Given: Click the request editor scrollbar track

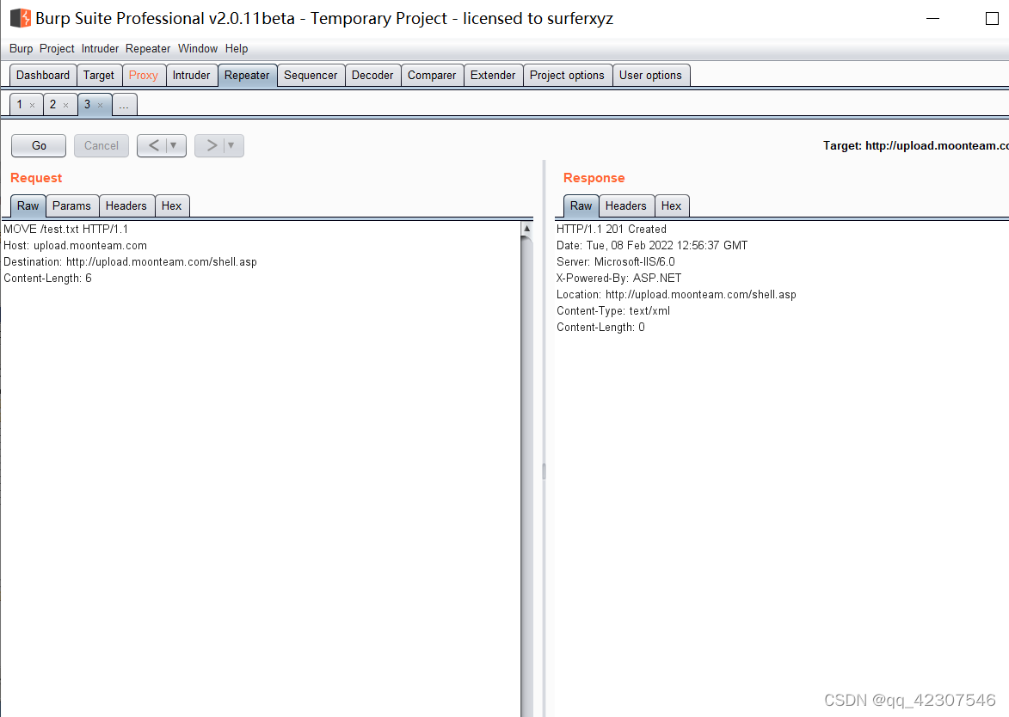Looking at the screenshot, I should click(x=526, y=476).
